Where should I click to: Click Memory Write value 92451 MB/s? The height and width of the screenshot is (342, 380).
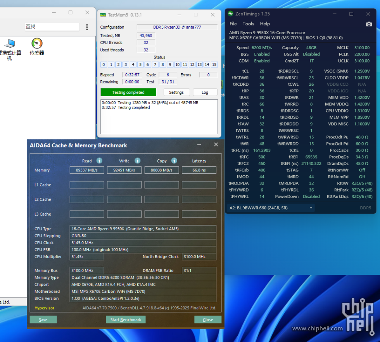(x=124, y=170)
